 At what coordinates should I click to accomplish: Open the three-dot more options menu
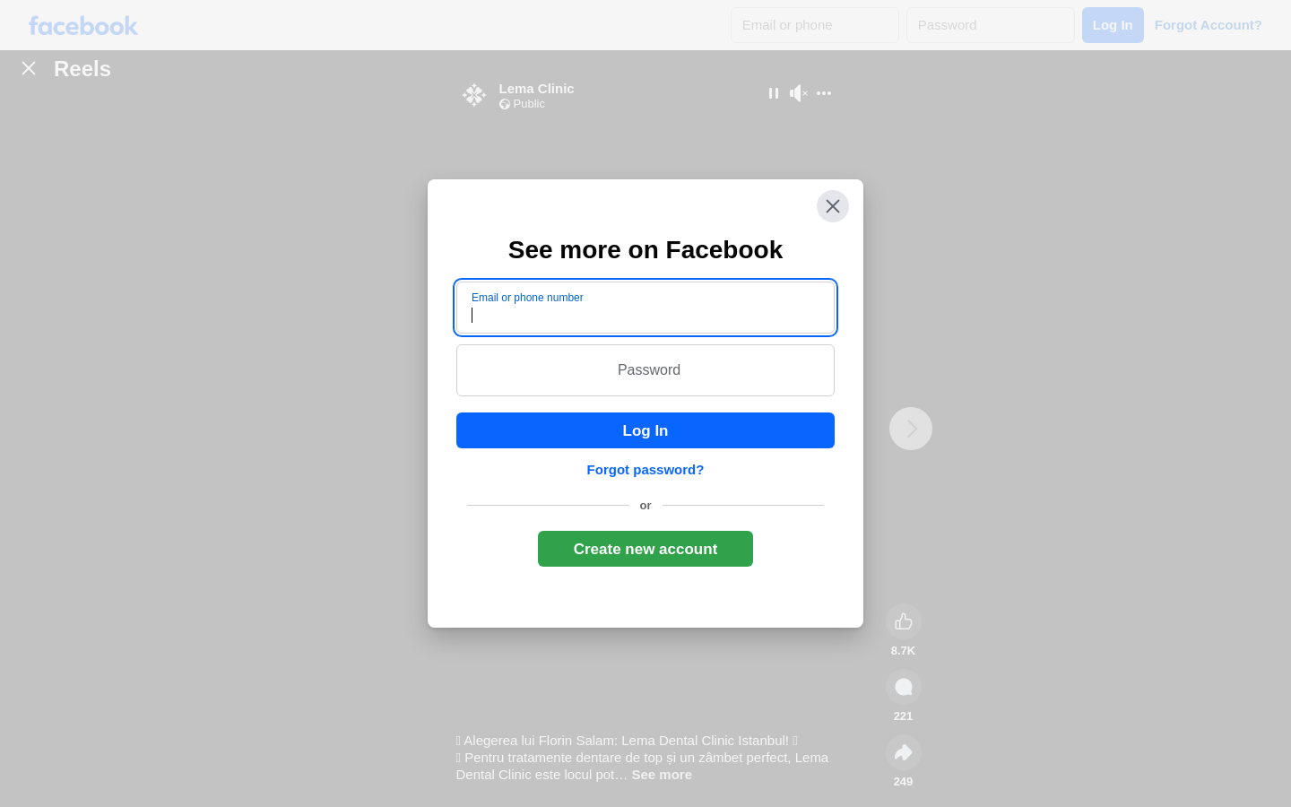pyautogui.click(x=824, y=93)
